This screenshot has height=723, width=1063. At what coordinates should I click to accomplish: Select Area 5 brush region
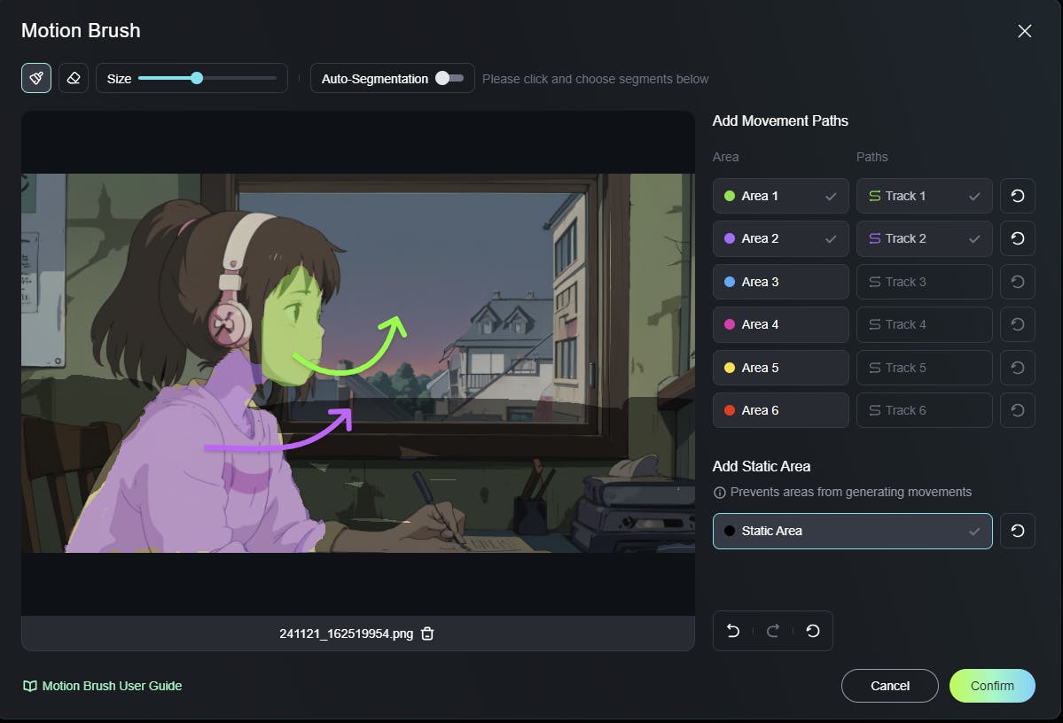tap(780, 368)
